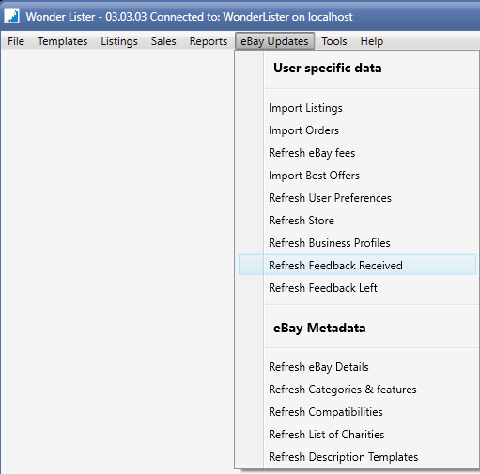
Task: Choose Import Orders from the menu
Action: 357,130
